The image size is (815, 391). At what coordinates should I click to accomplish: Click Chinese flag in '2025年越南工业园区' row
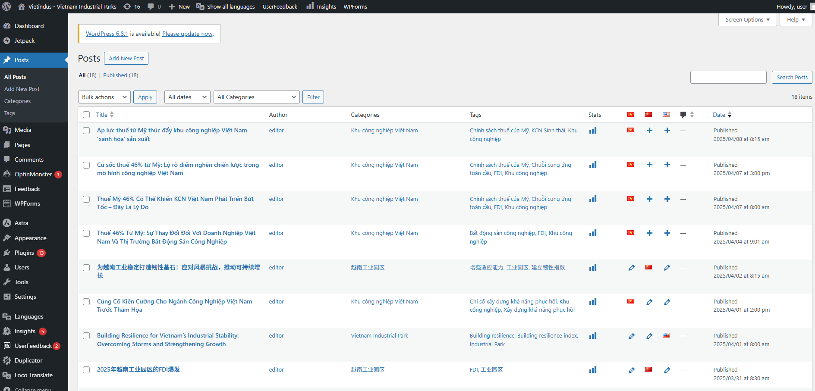(648, 369)
